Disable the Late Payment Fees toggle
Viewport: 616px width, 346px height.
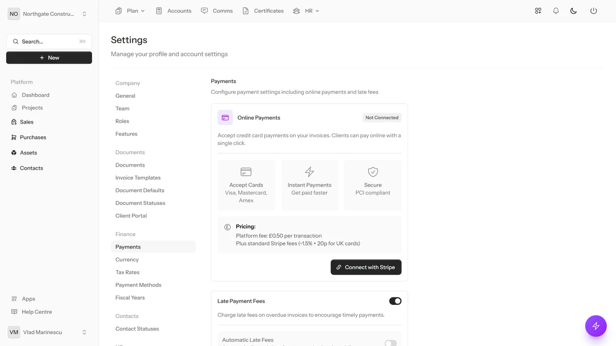pos(395,301)
